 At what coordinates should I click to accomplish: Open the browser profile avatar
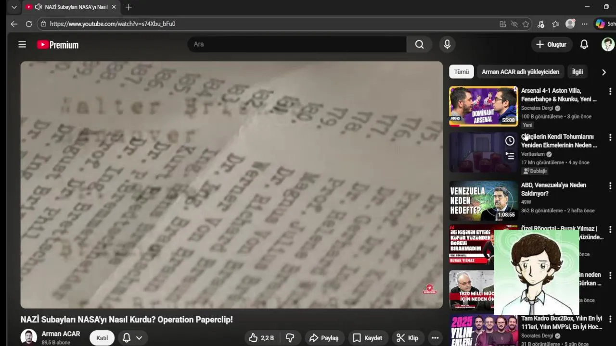tap(570, 24)
